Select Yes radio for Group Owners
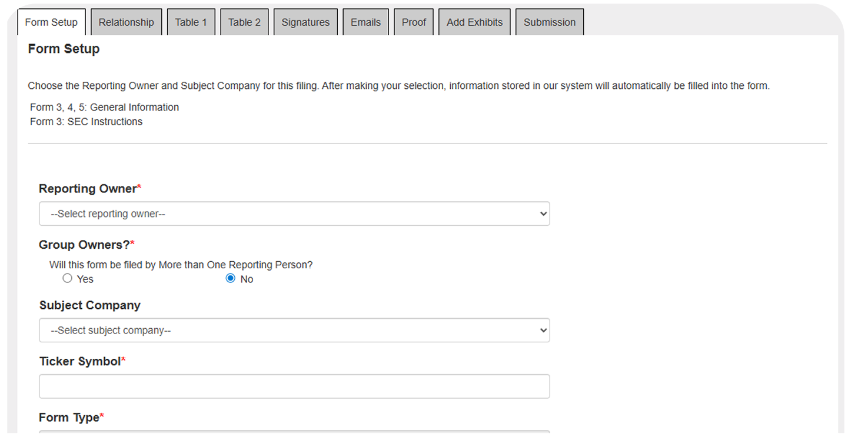The height and width of the screenshot is (437, 848). point(68,278)
